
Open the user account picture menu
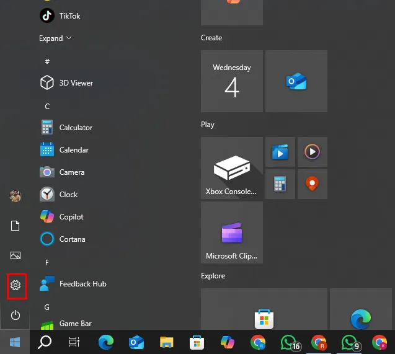point(16,196)
